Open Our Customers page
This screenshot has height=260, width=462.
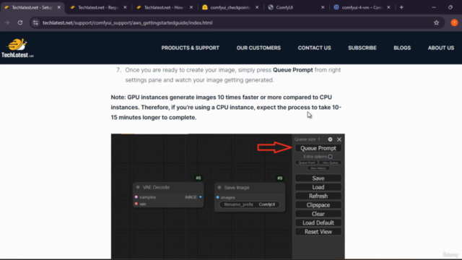[258, 48]
